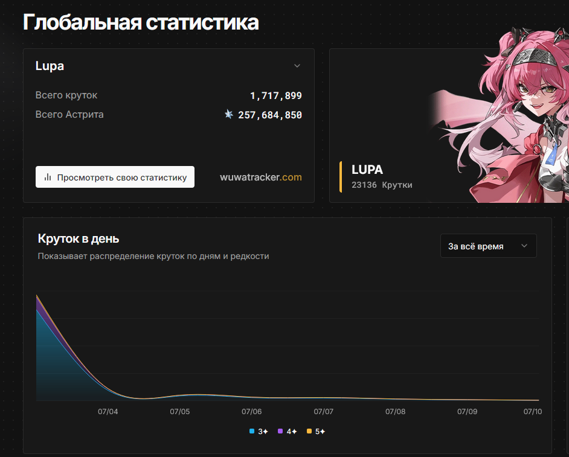This screenshot has width=569, height=457.
Task: Click the Astrite star icon
Action: point(228,115)
